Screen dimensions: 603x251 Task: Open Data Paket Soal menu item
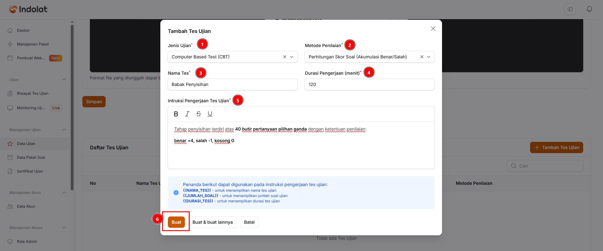tap(35, 158)
